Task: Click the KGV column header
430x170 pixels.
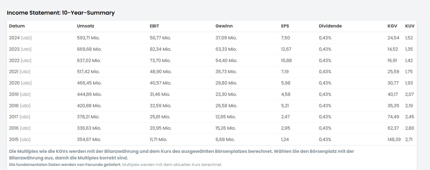Action: pyautogui.click(x=392, y=26)
